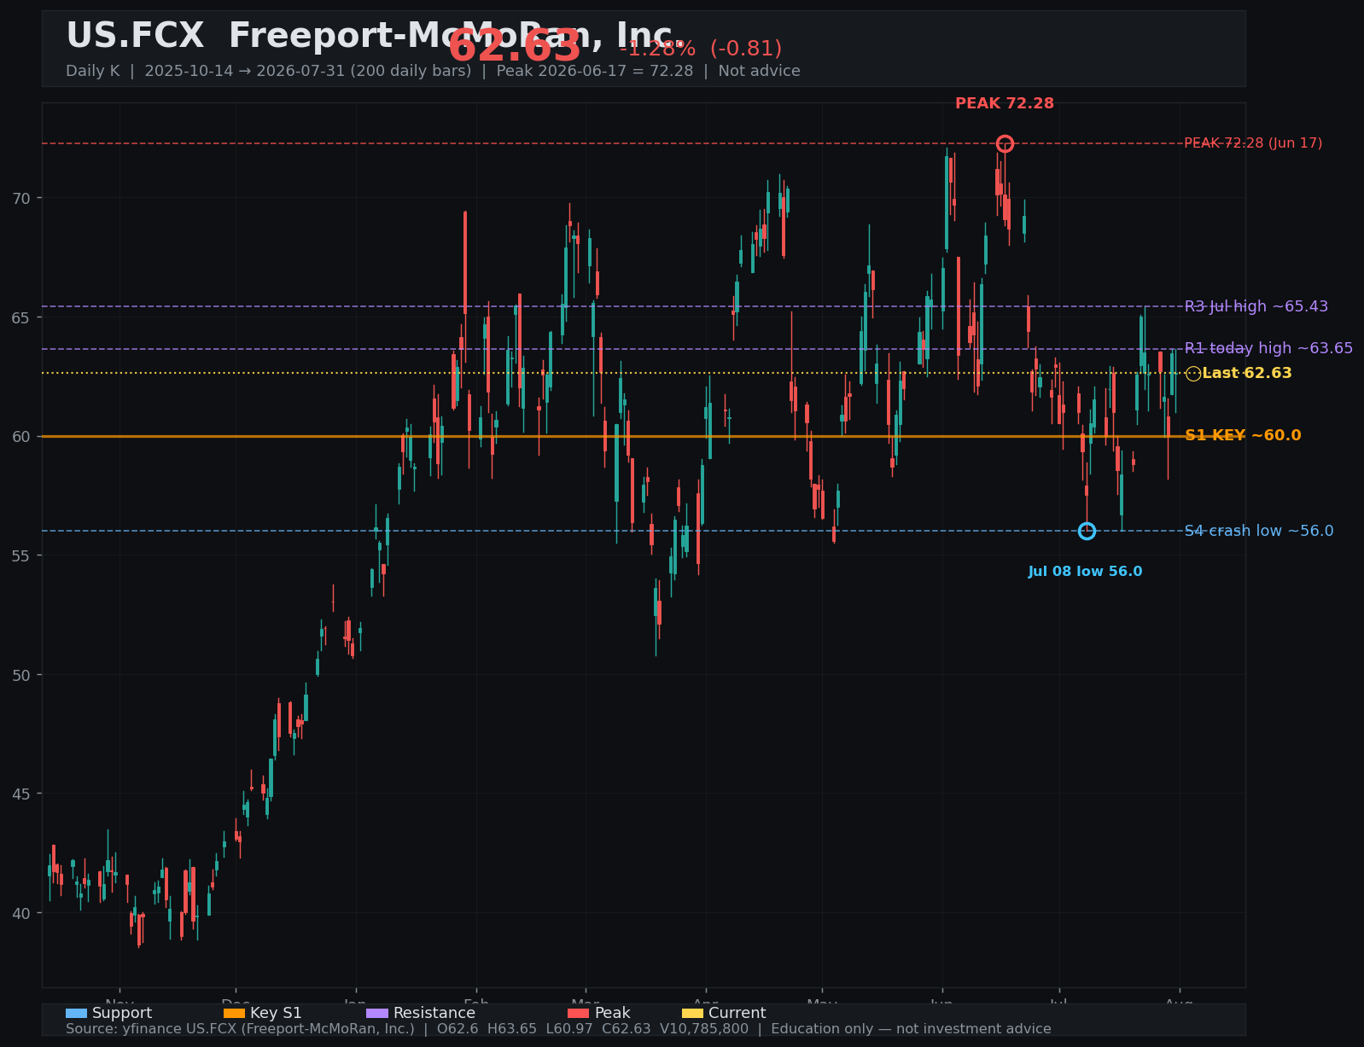This screenshot has width=1364, height=1047.
Task: Select the yellow Current legend swatch
Action: [692, 1014]
